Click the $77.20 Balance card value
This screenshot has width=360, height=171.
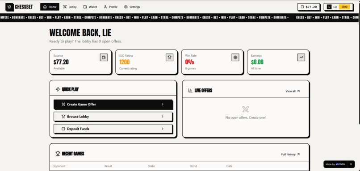pos(61,62)
